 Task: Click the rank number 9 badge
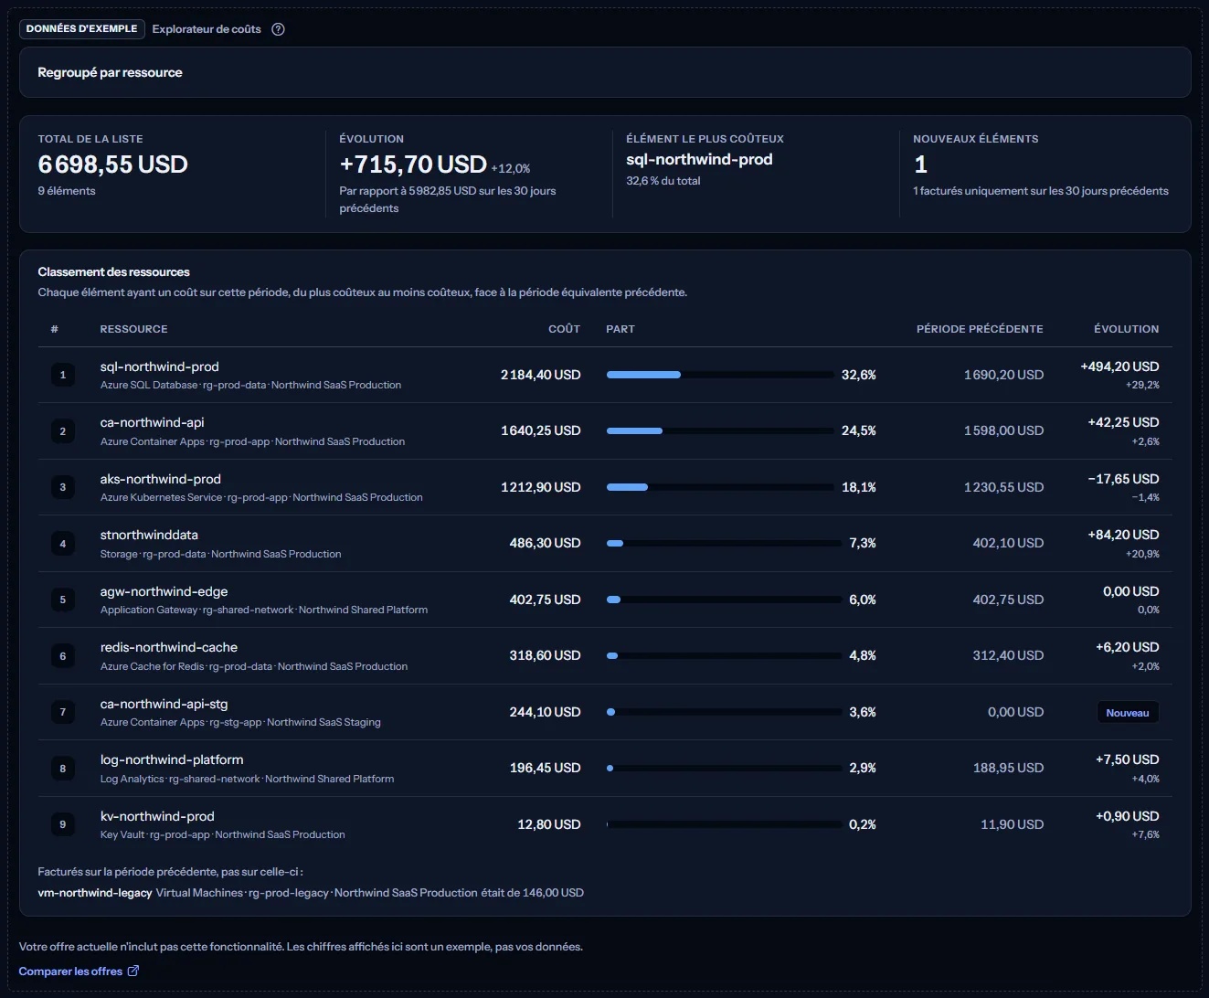tap(63, 824)
